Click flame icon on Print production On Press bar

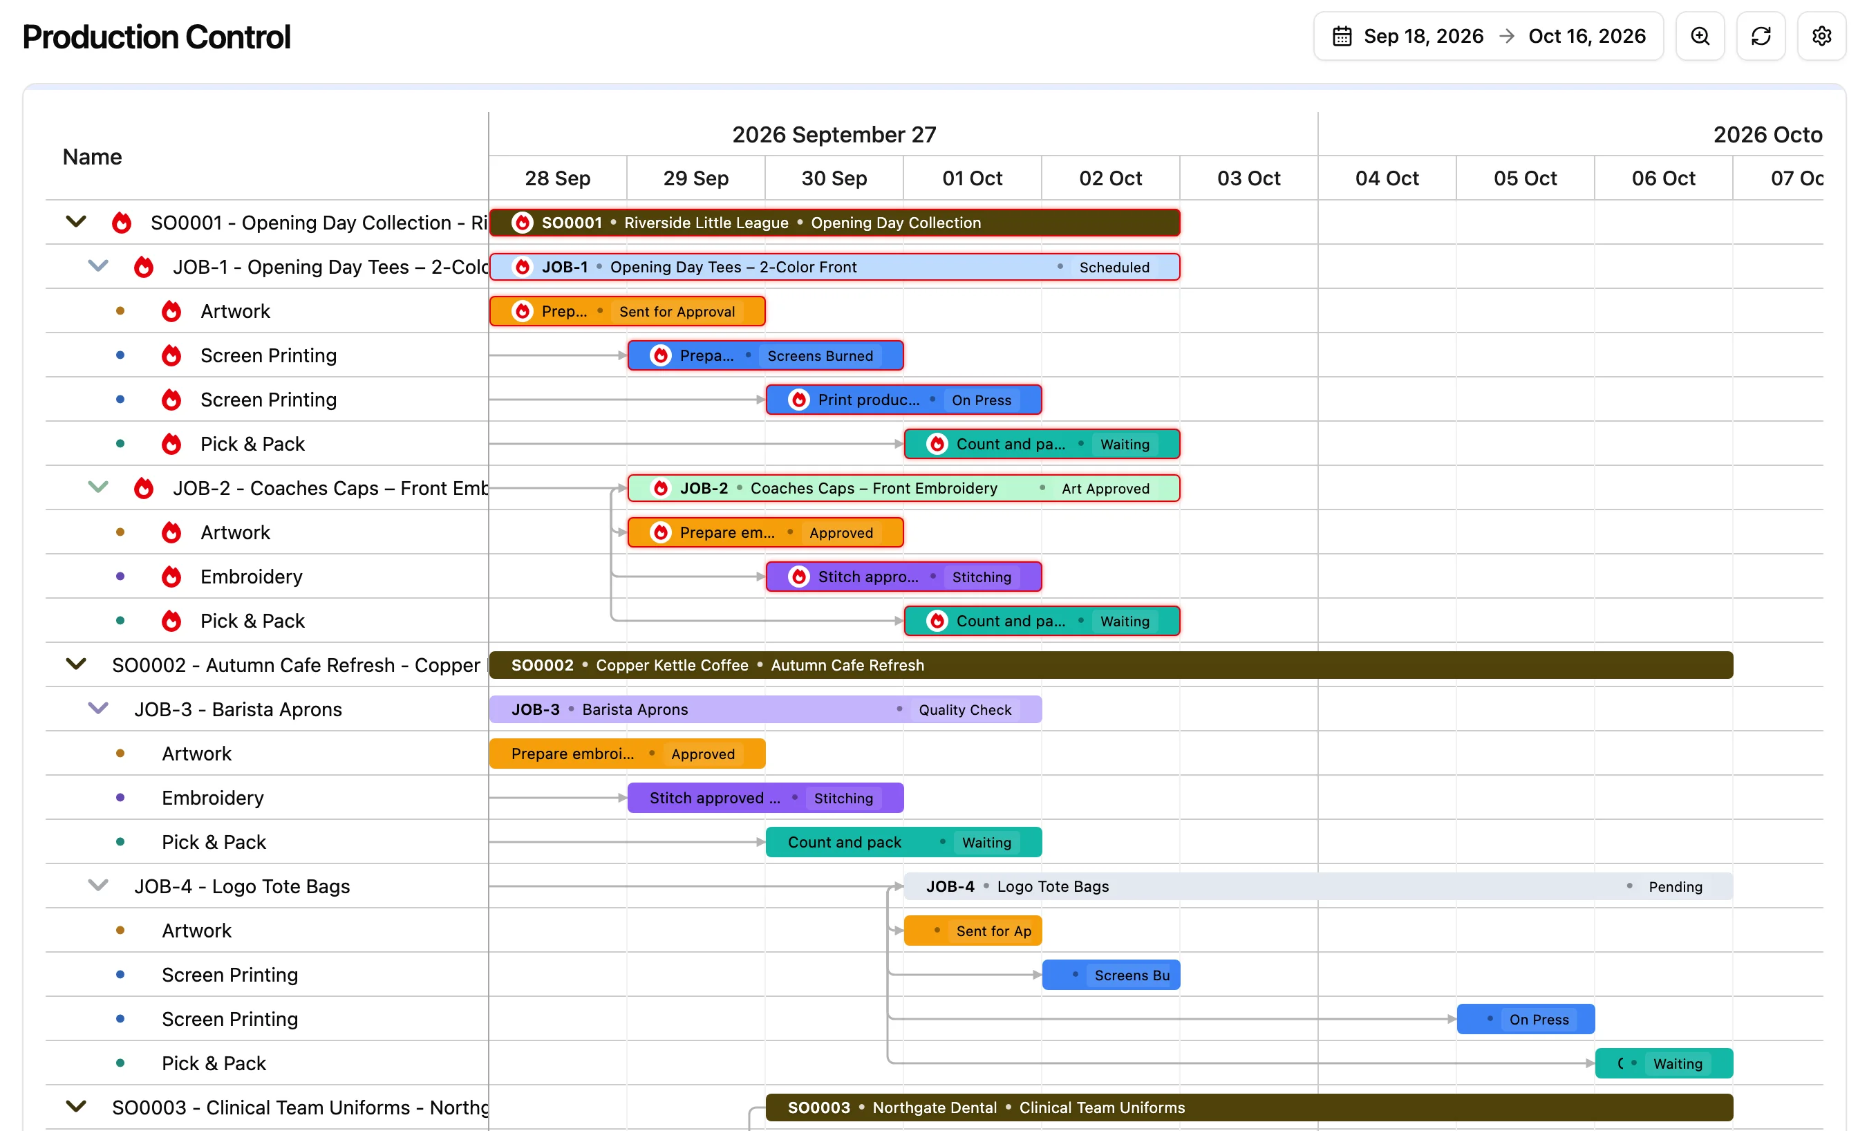point(798,400)
